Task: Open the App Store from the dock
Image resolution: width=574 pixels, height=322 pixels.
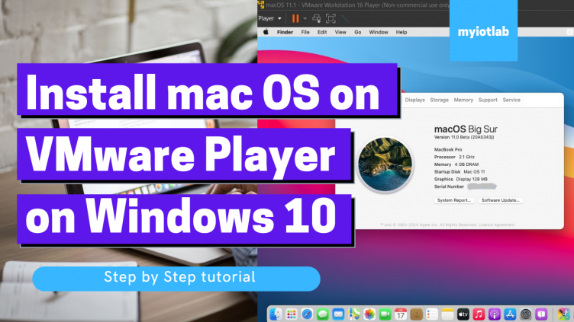Action: point(510,314)
